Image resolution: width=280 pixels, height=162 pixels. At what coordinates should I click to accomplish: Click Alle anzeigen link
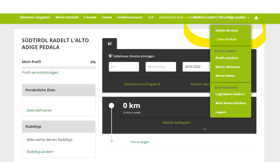point(140,142)
